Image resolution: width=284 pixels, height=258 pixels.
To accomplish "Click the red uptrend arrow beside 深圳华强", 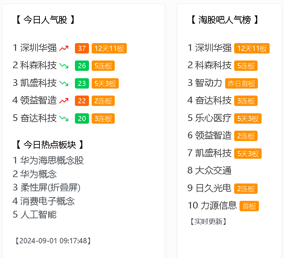I will 64,48.
